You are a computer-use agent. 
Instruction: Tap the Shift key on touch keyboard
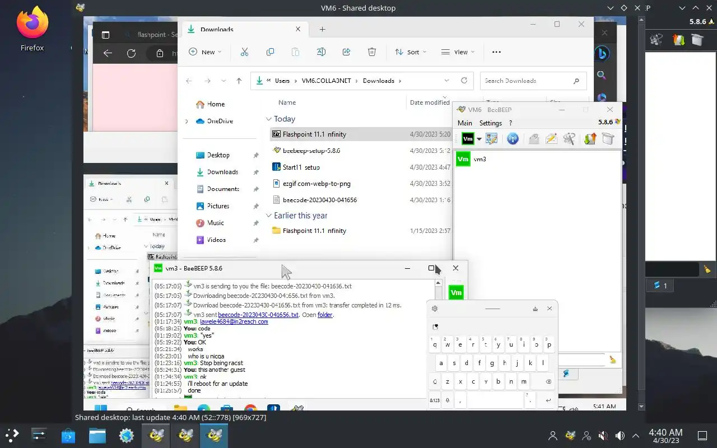click(x=435, y=381)
